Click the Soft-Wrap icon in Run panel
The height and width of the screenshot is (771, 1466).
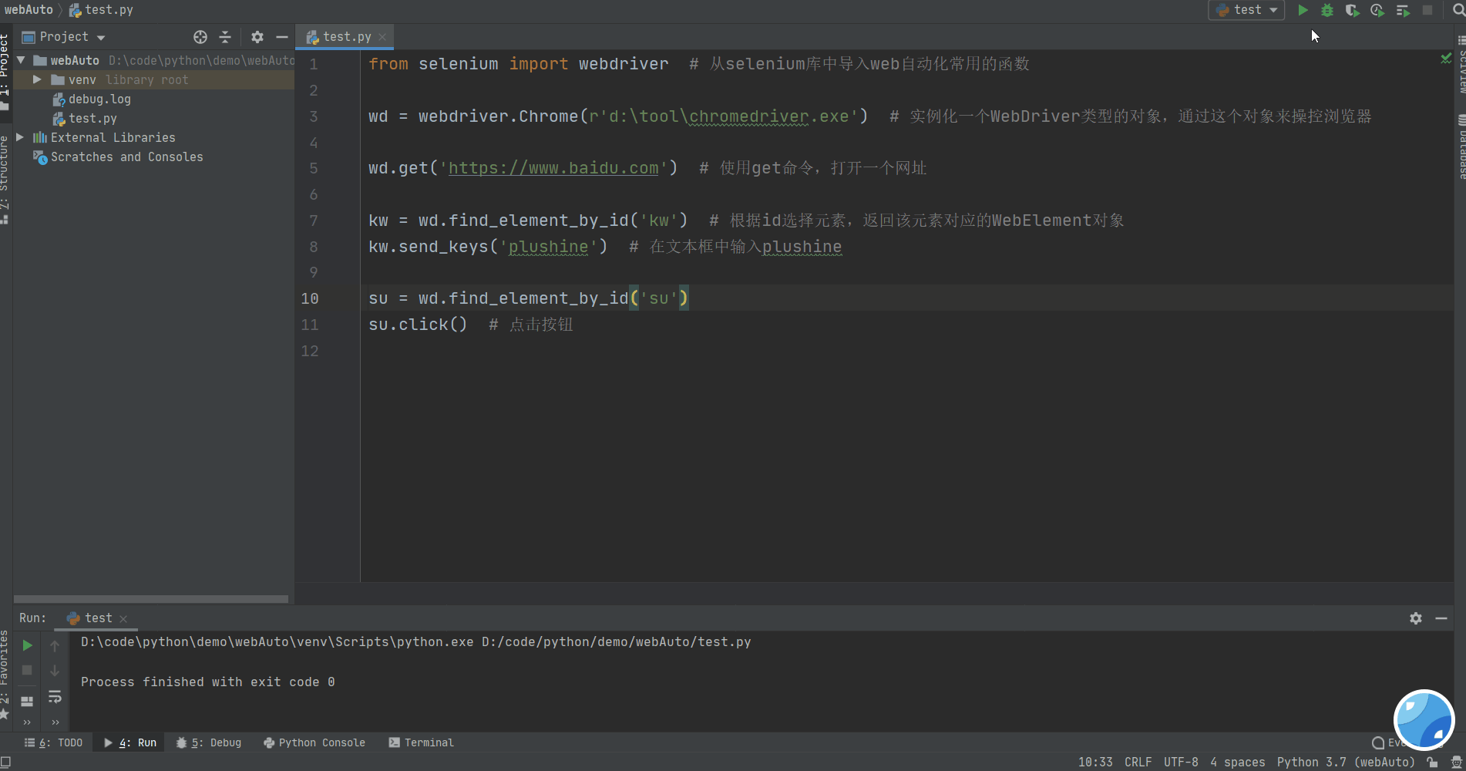[x=55, y=696]
